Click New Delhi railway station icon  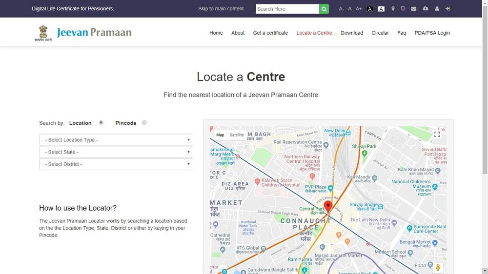348,133
